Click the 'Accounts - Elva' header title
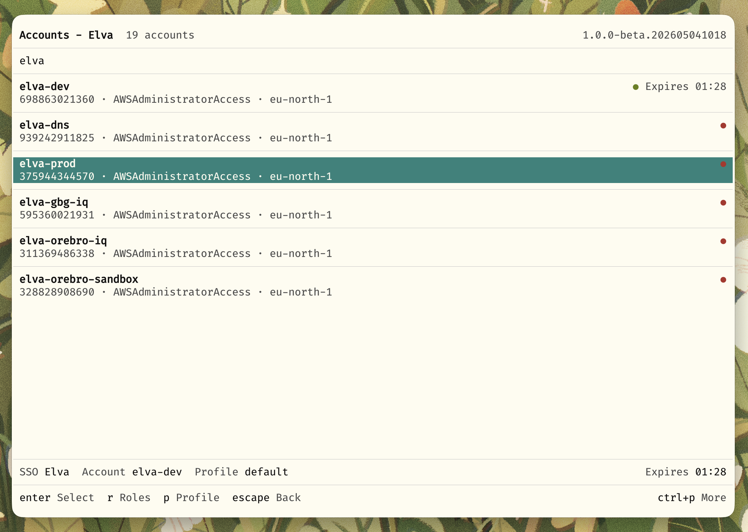Screen dimensions: 748x532 (x=66, y=35)
